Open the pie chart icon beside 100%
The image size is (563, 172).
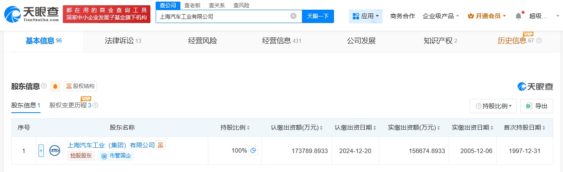[x=253, y=151]
